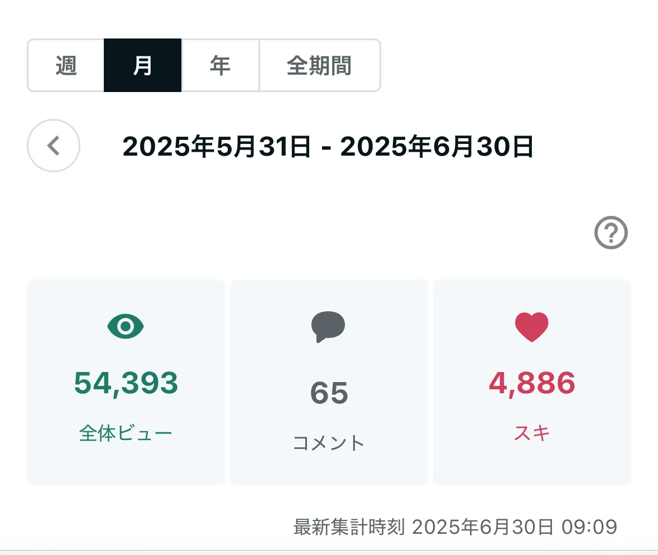The height and width of the screenshot is (555, 658).
Task: Select the コメント stats card
Action: tap(329, 382)
